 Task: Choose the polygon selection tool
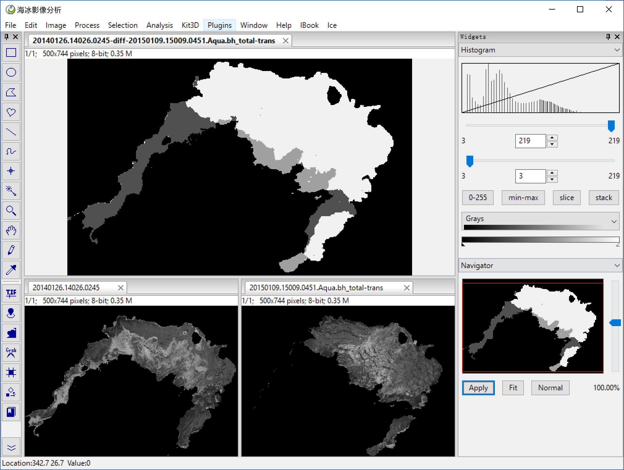11,92
